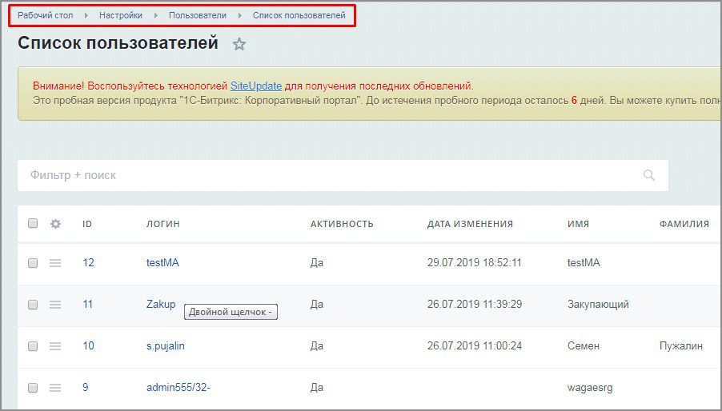
Task: Open the SiteUpdate link
Action: point(256,86)
